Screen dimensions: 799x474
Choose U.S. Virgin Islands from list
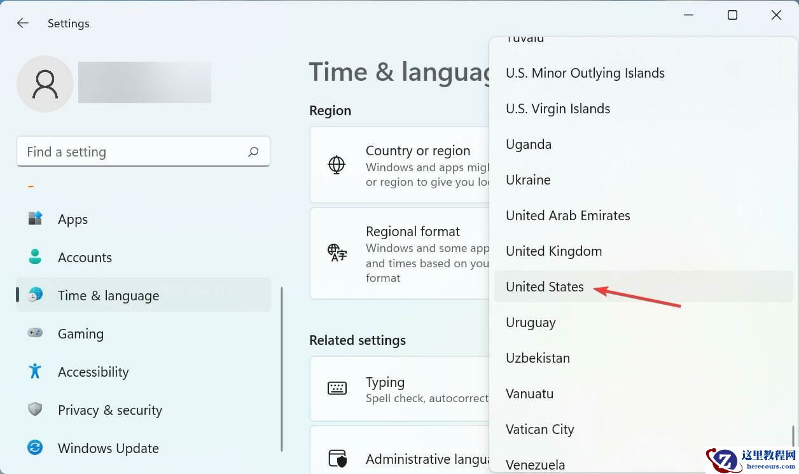tap(643, 109)
